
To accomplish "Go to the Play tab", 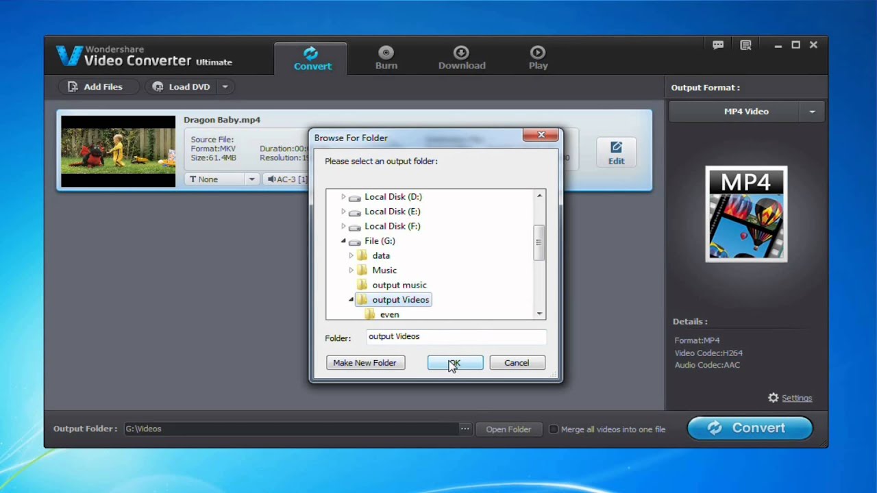I will (538, 59).
